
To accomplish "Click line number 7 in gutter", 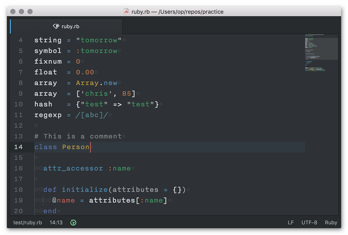I will coord(20,72).
